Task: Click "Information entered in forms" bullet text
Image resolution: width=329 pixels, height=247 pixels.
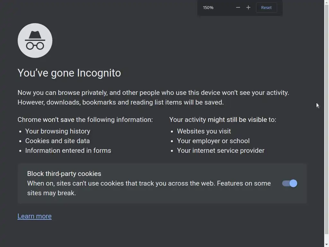Action: click(x=68, y=151)
